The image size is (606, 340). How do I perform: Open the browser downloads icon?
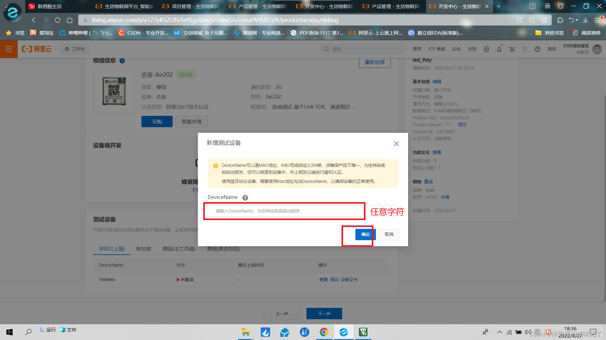pos(585,20)
